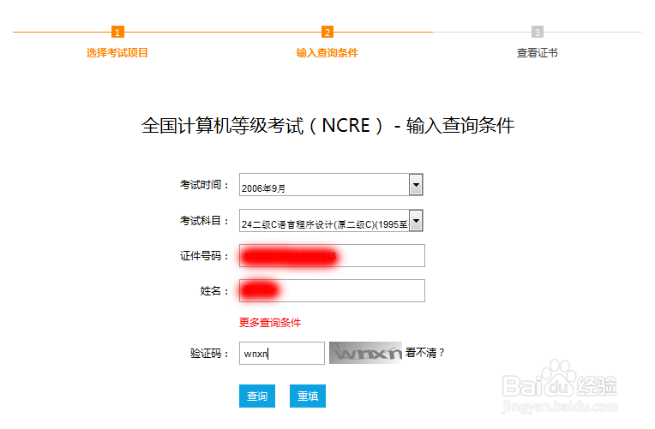Viewport: 655px width, 429px height.
Task: Click the 重填 reset button
Action: point(307,396)
